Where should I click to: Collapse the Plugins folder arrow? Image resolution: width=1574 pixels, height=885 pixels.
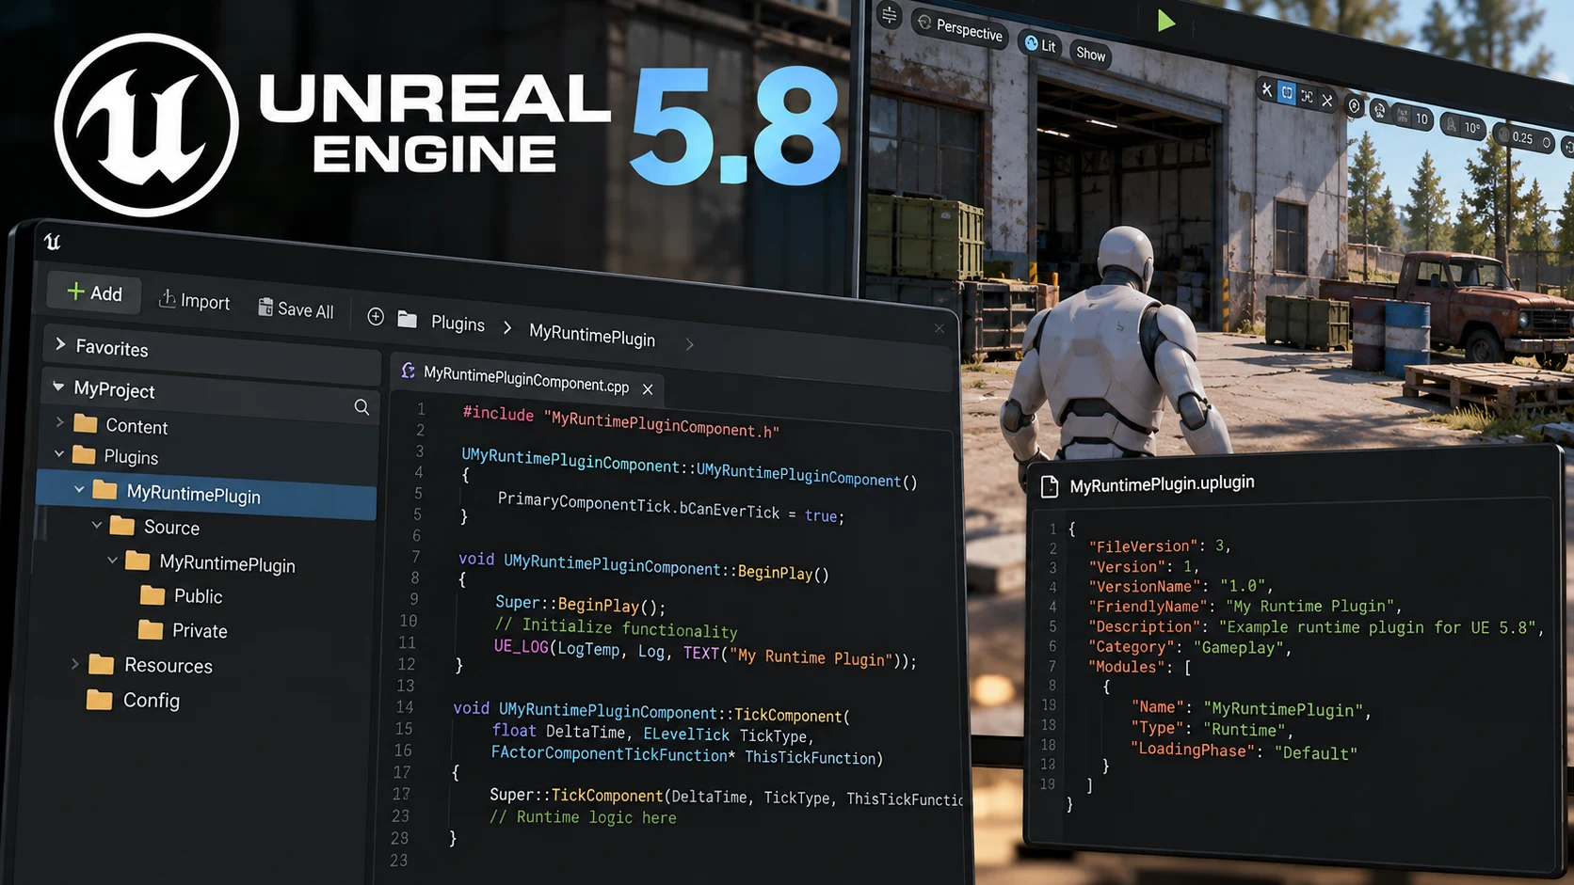click(x=59, y=453)
